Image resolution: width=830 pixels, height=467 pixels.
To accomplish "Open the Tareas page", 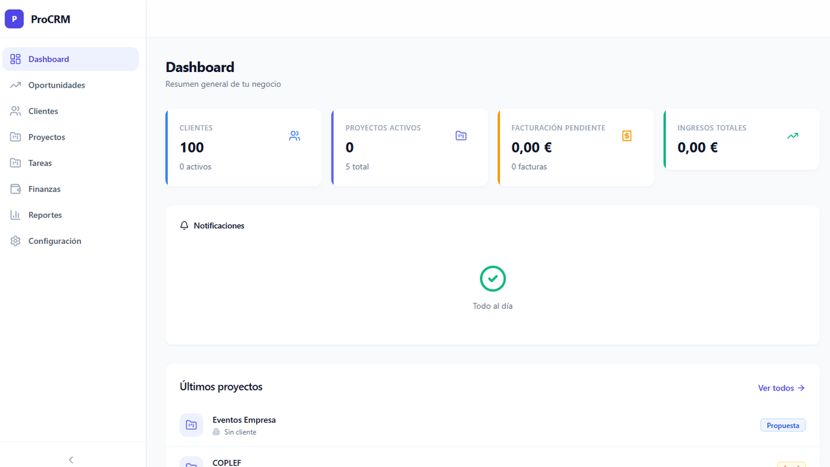I will 71,163.
